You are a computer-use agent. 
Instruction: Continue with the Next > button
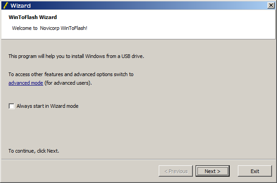212,171
